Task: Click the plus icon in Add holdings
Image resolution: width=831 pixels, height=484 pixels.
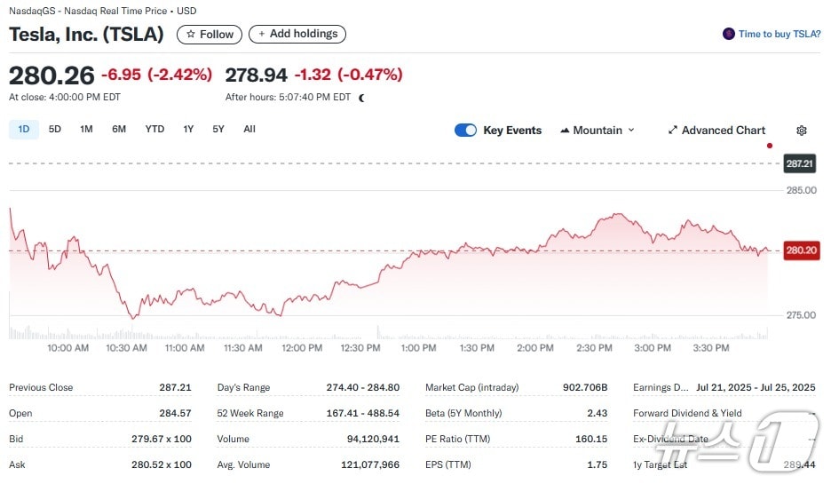Action: click(261, 35)
